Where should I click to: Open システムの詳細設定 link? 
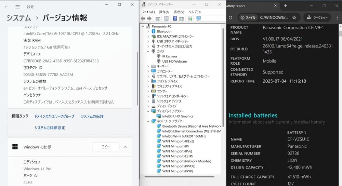click(50, 128)
